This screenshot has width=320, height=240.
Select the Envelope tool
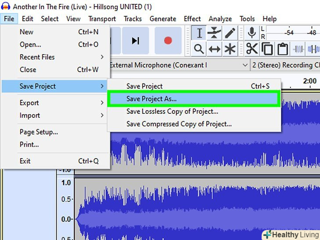tap(214, 33)
